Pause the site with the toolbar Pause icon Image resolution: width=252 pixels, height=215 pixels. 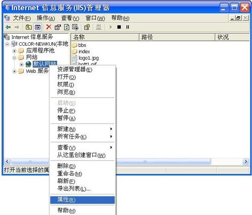coord(128,27)
